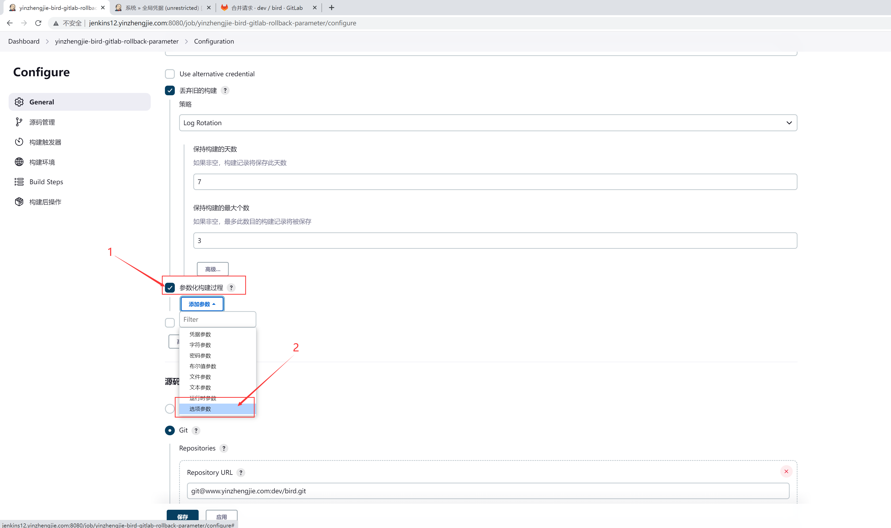Click red X to delete repository

pyautogui.click(x=786, y=472)
